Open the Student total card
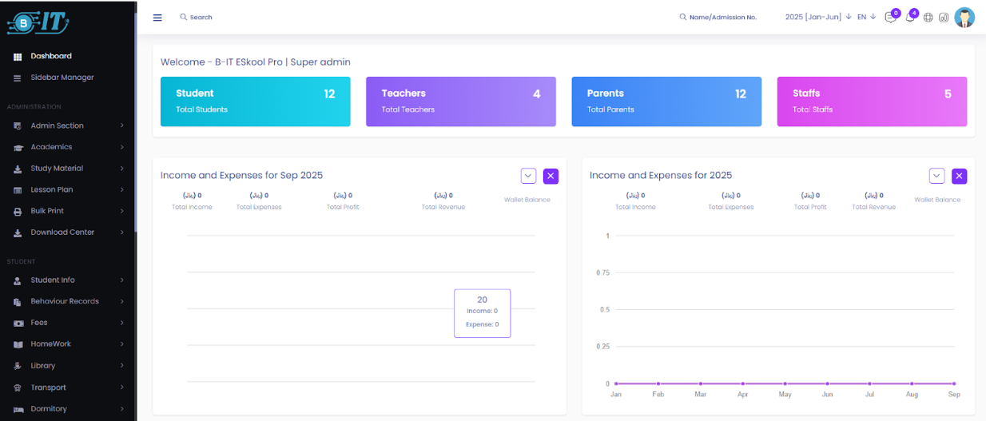 coord(255,101)
